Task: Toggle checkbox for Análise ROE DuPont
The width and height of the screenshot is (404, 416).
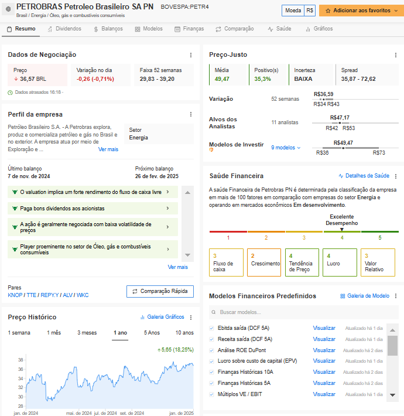Action: pyautogui.click(x=211, y=350)
